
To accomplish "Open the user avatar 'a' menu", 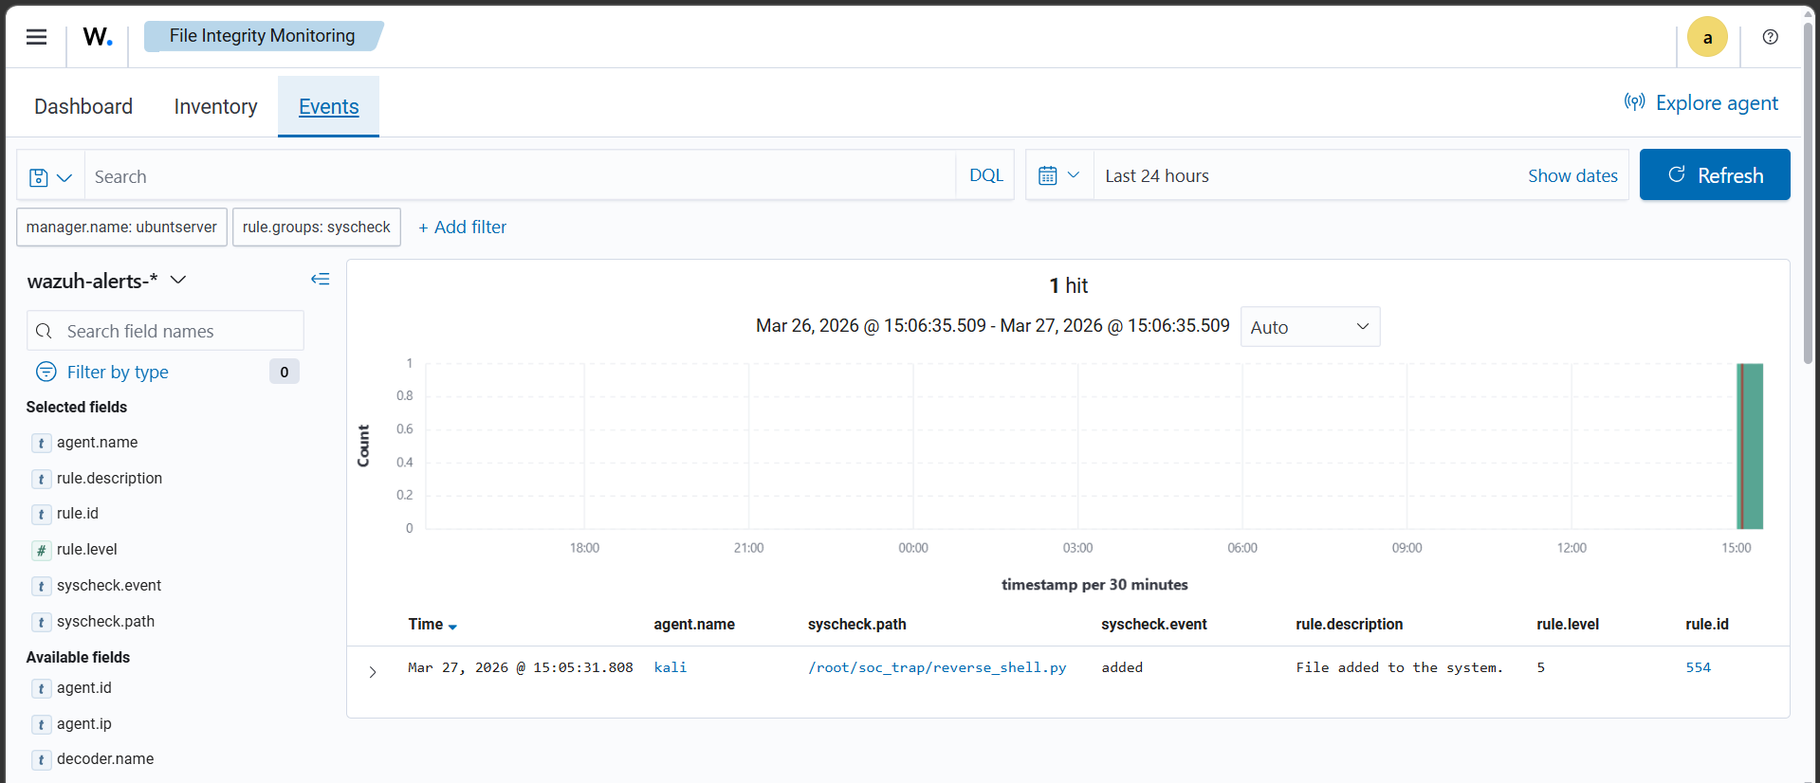I will (x=1707, y=38).
